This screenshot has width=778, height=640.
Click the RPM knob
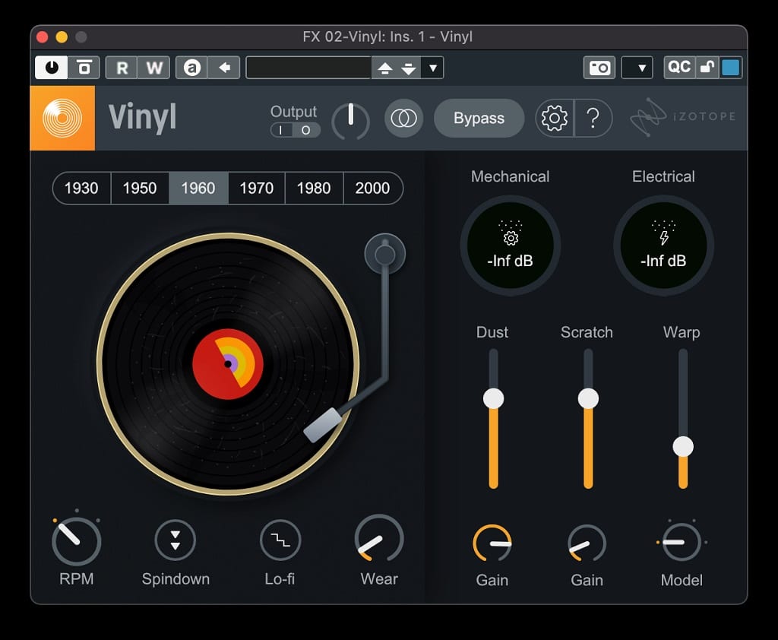coord(77,540)
